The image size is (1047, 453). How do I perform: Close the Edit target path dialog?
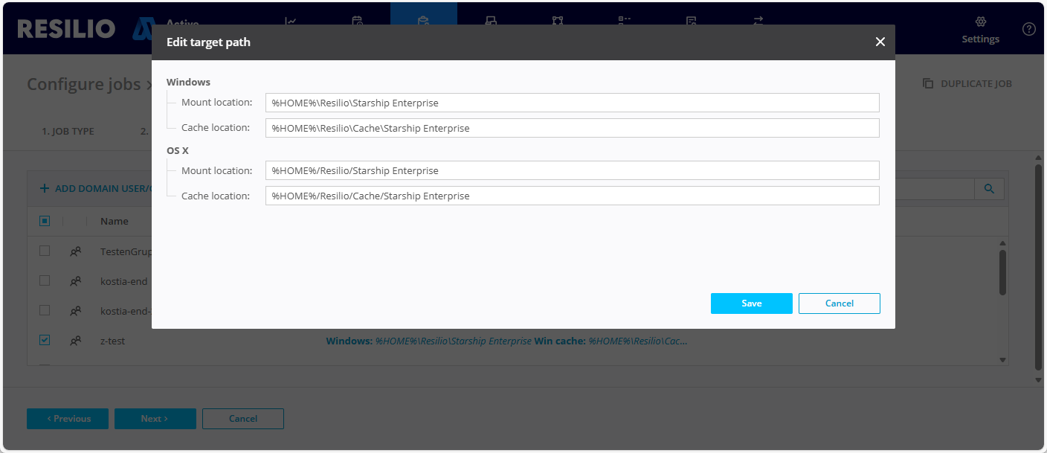[x=880, y=42]
